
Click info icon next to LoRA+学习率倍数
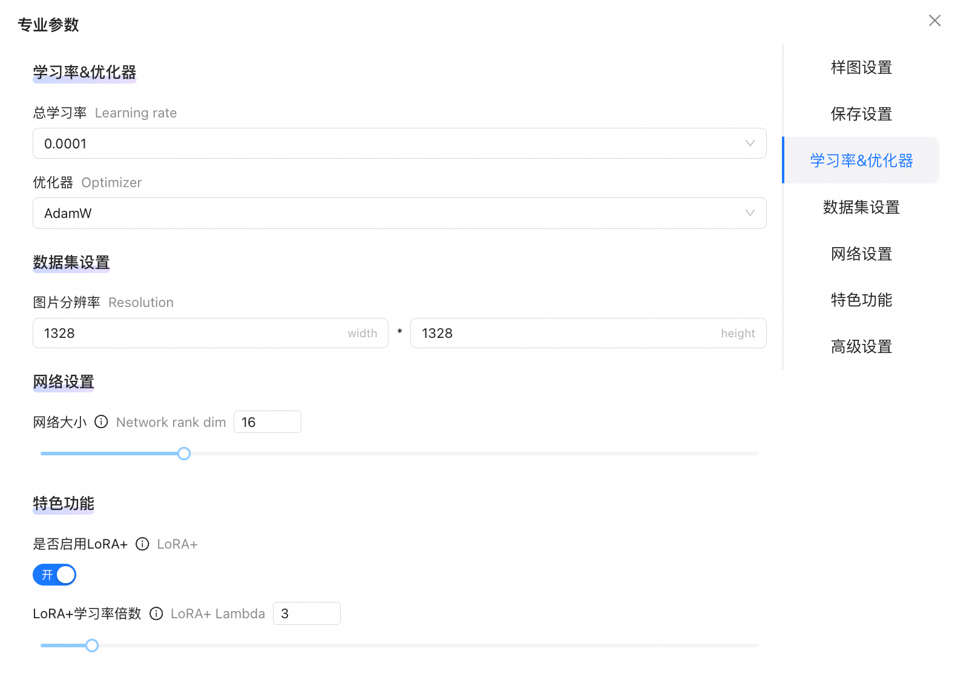coord(156,613)
